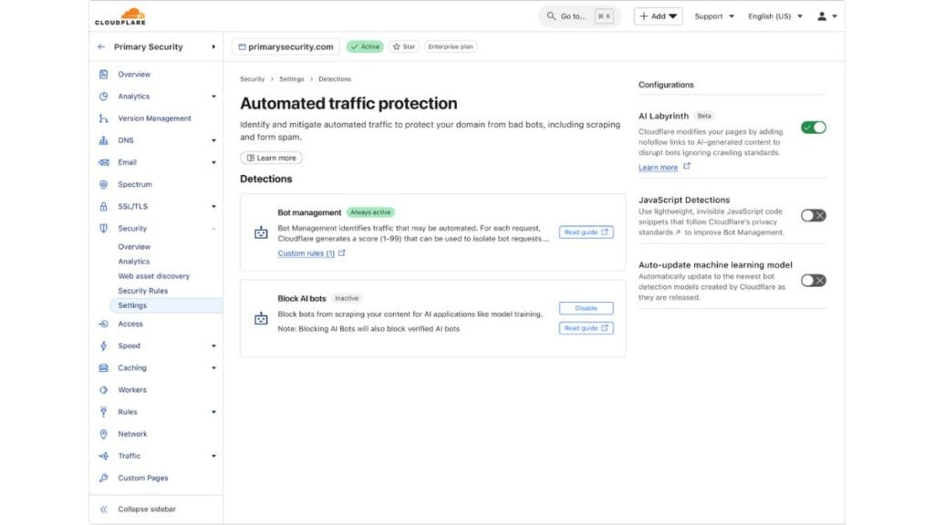Open the AI Labyrinth Learn more link
Viewport: 934px width, 525px height.
point(658,168)
